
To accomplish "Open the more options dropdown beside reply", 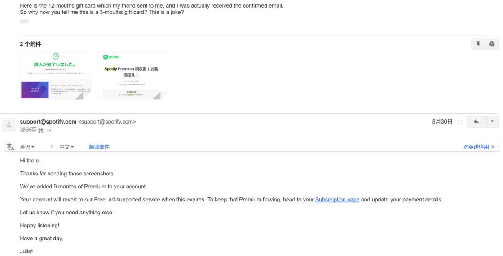I will (492, 122).
